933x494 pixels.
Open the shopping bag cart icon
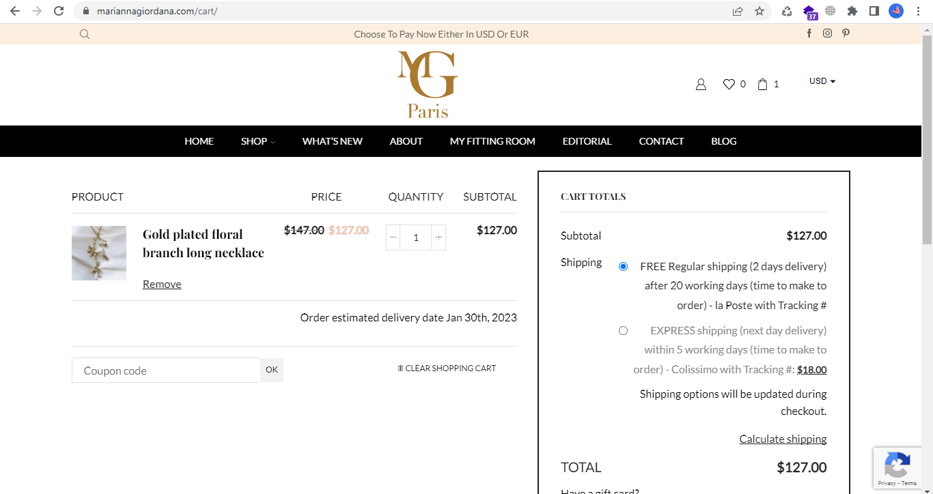tap(763, 85)
